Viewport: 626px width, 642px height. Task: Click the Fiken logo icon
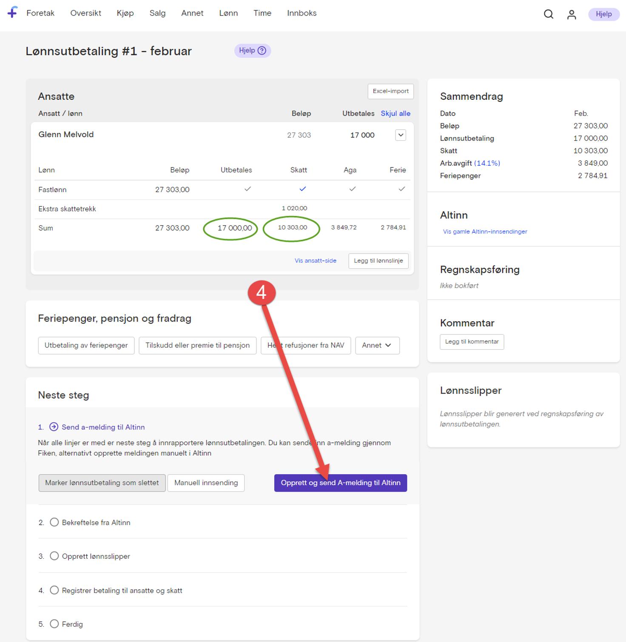[13, 12]
